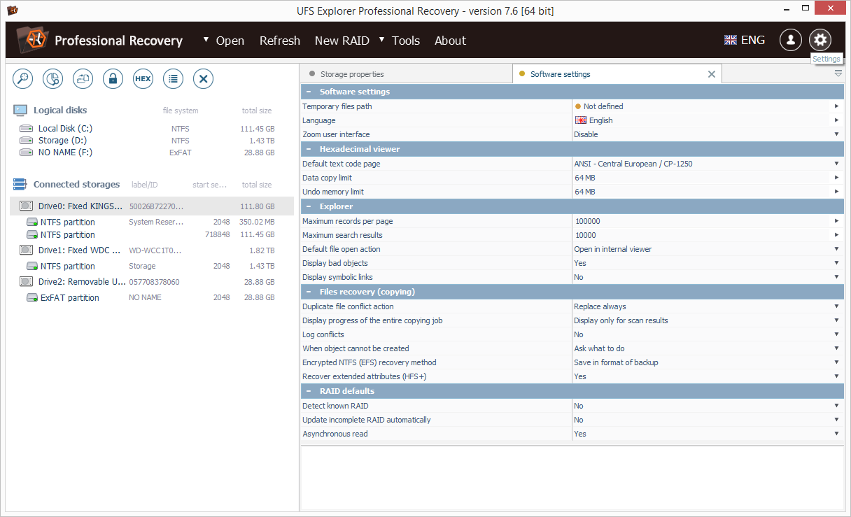Click the Settings gear icon
This screenshot has width=851, height=517.
(820, 40)
